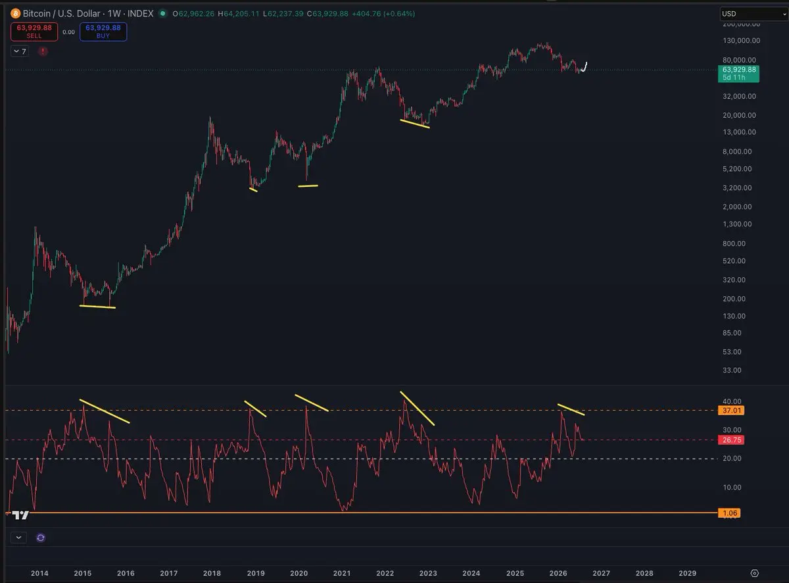The image size is (789, 583).
Task: Click the 2020 label on time axis
Action: pyautogui.click(x=299, y=573)
